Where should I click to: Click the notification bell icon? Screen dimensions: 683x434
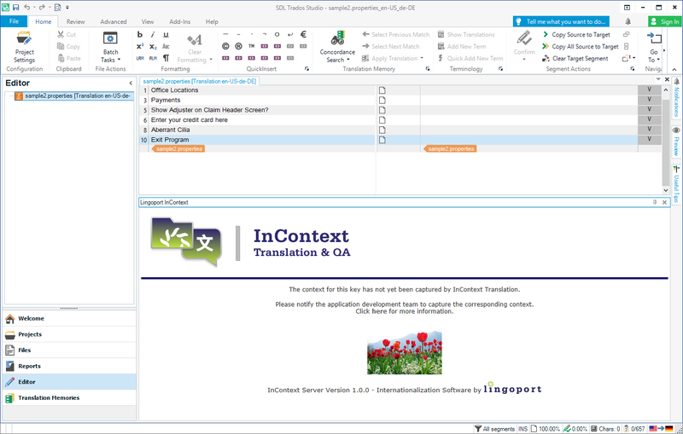coord(628,21)
